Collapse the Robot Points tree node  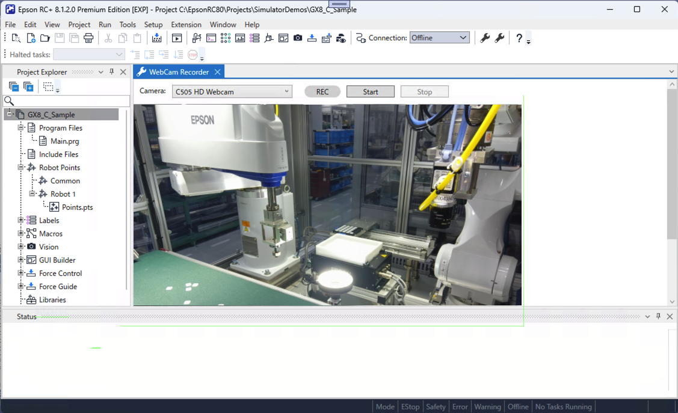pos(21,168)
